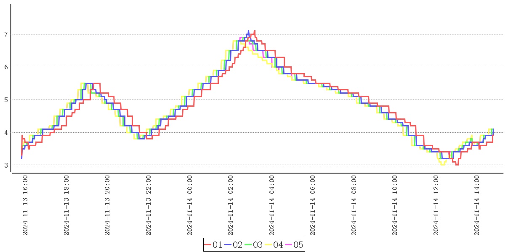The height and width of the screenshot is (252, 508).
Task: Click the 2024-11-13 20:00 axis label
Action: [x=107, y=206]
